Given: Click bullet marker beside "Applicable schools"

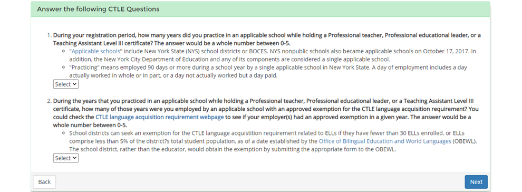Looking at the screenshot, I should [x=64, y=52].
